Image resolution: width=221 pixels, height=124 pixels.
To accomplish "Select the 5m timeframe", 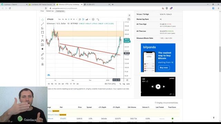I will click(59, 19).
